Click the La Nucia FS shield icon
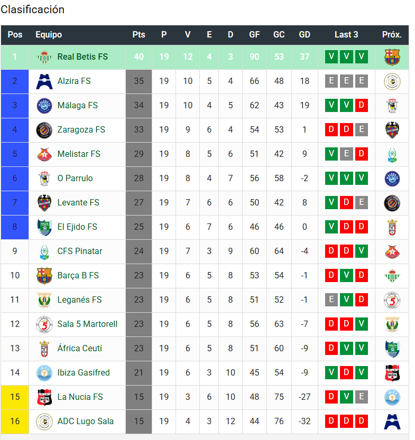This screenshot has height=440, width=415. click(44, 397)
